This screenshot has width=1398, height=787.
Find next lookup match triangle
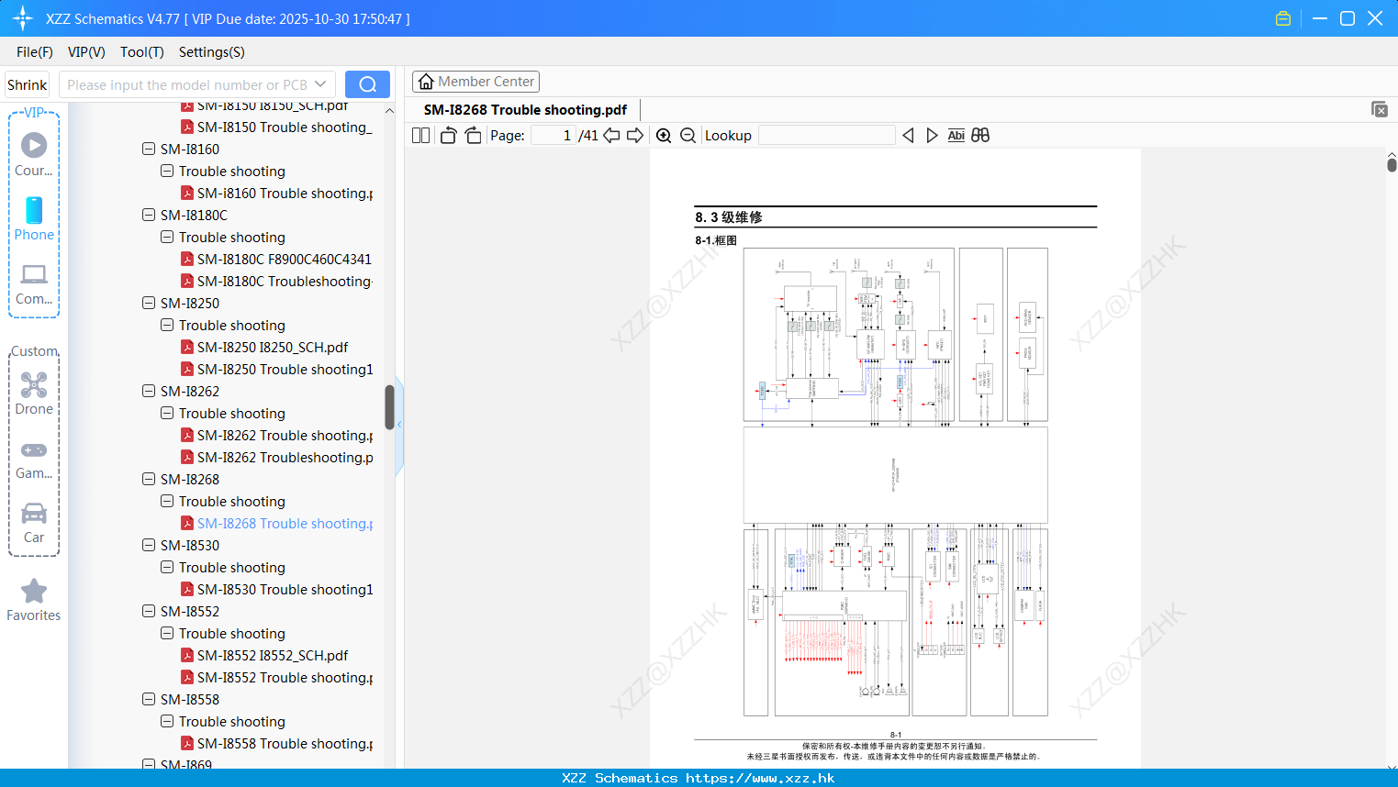(x=932, y=136)
